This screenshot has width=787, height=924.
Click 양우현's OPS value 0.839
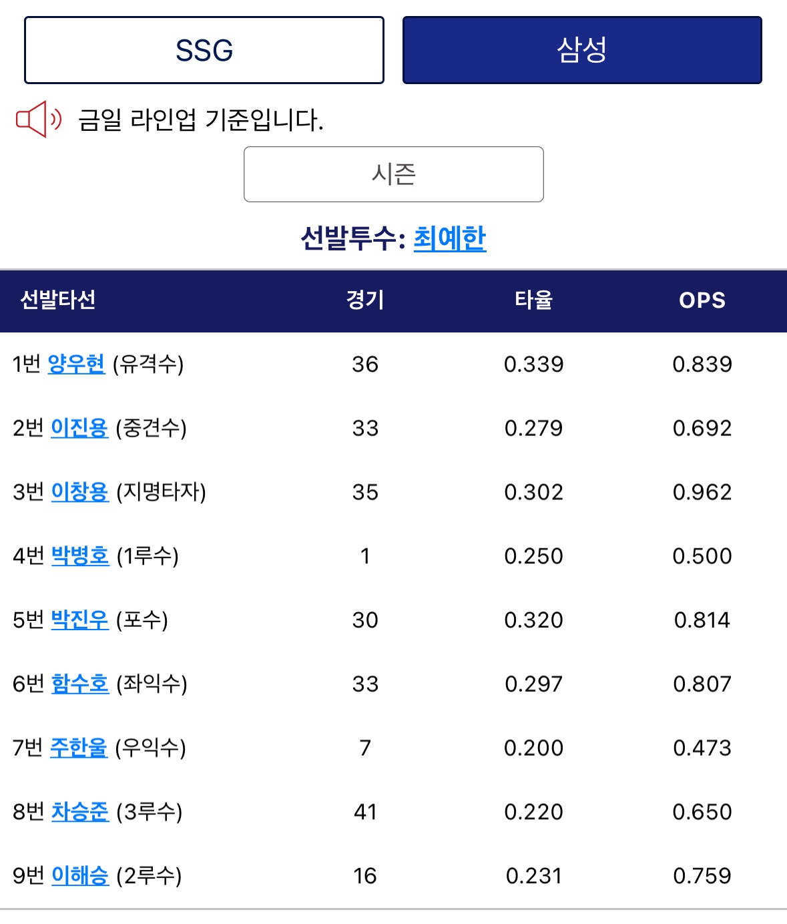point(702,364)
